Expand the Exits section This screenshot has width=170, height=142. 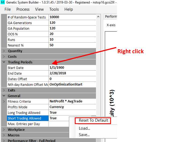coord(4,90)
